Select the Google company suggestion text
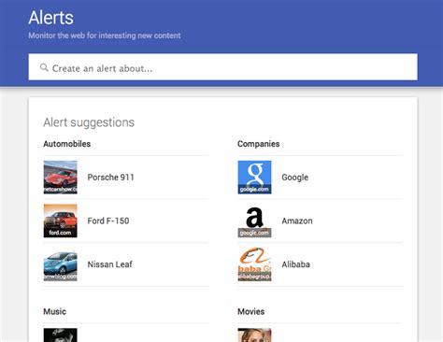 tap(294, 178)
